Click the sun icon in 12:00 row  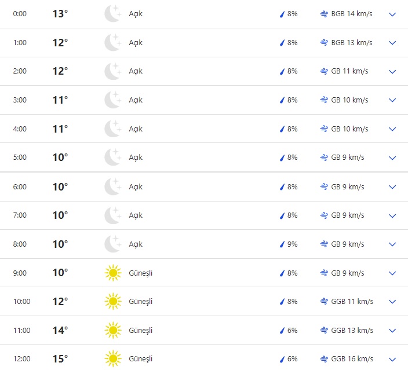pyautogui.click(x=112, y=359)
